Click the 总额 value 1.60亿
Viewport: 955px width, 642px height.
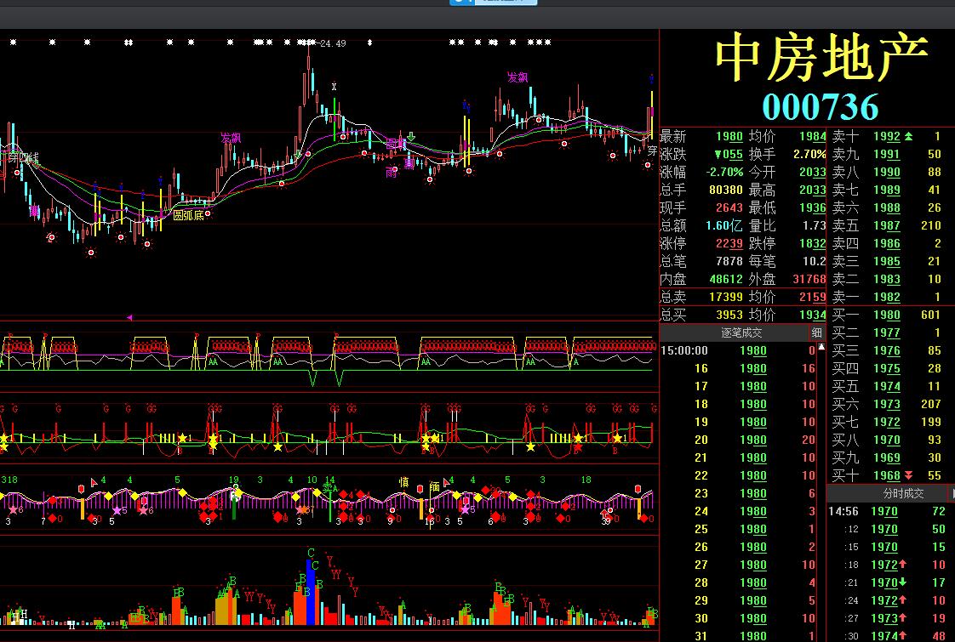tap(724, 226)
